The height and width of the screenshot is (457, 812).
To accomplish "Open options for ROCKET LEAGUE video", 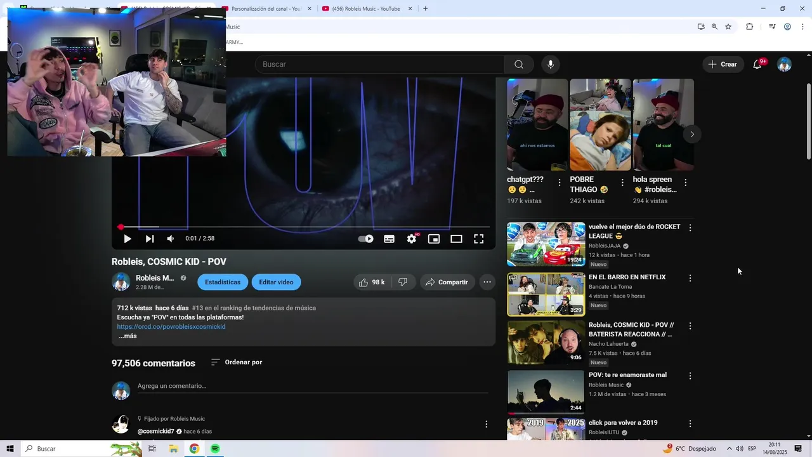I will pyautogui.click(x=690, y=228).
